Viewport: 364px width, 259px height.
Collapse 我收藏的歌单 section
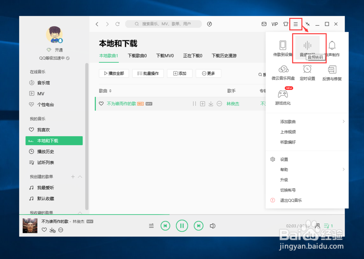[x=80, y=212]
